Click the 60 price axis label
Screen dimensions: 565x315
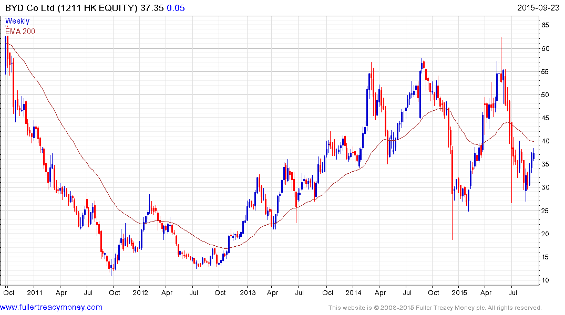coord(545,49)
